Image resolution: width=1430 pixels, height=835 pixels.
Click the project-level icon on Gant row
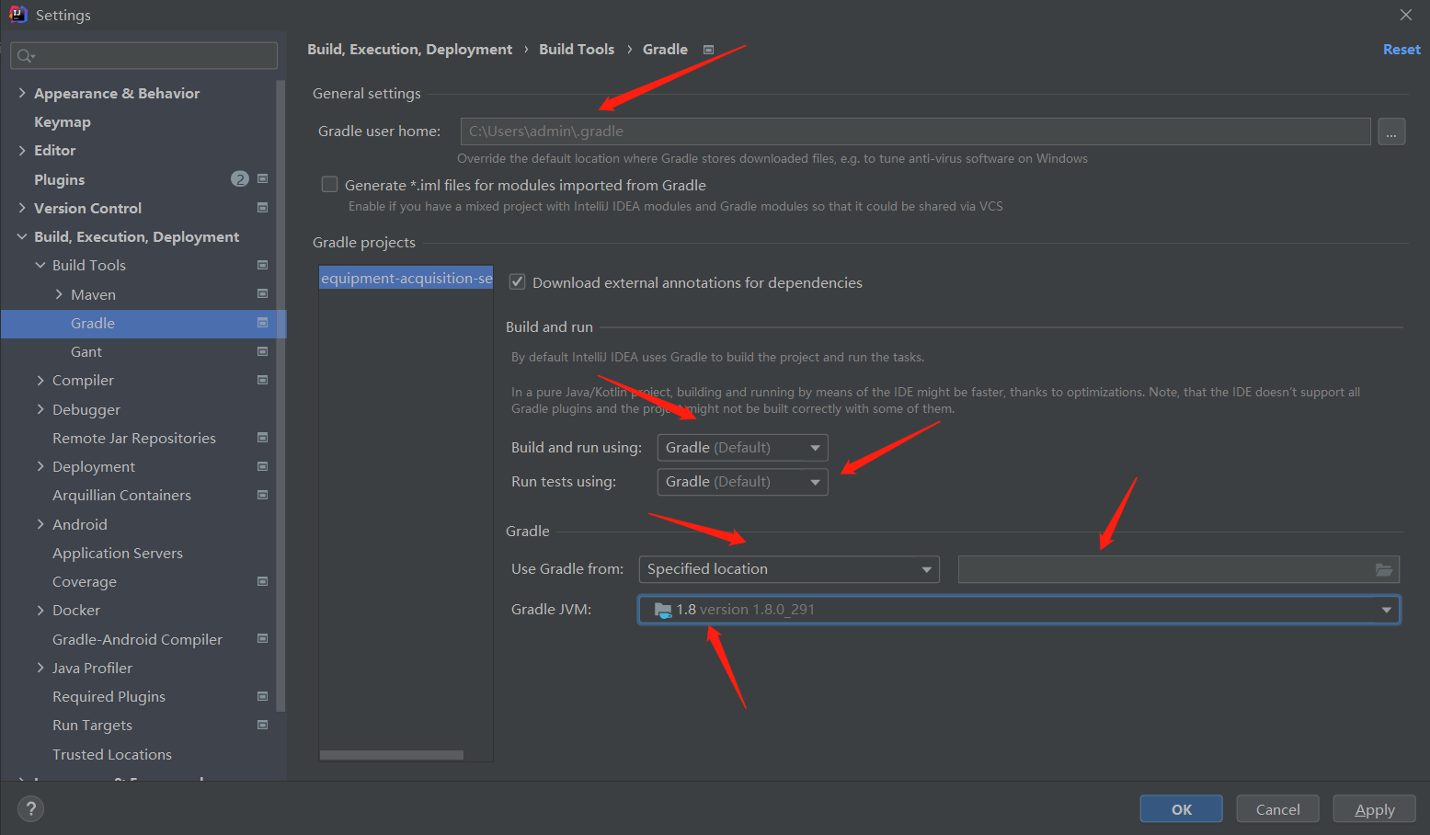[262, 351]
